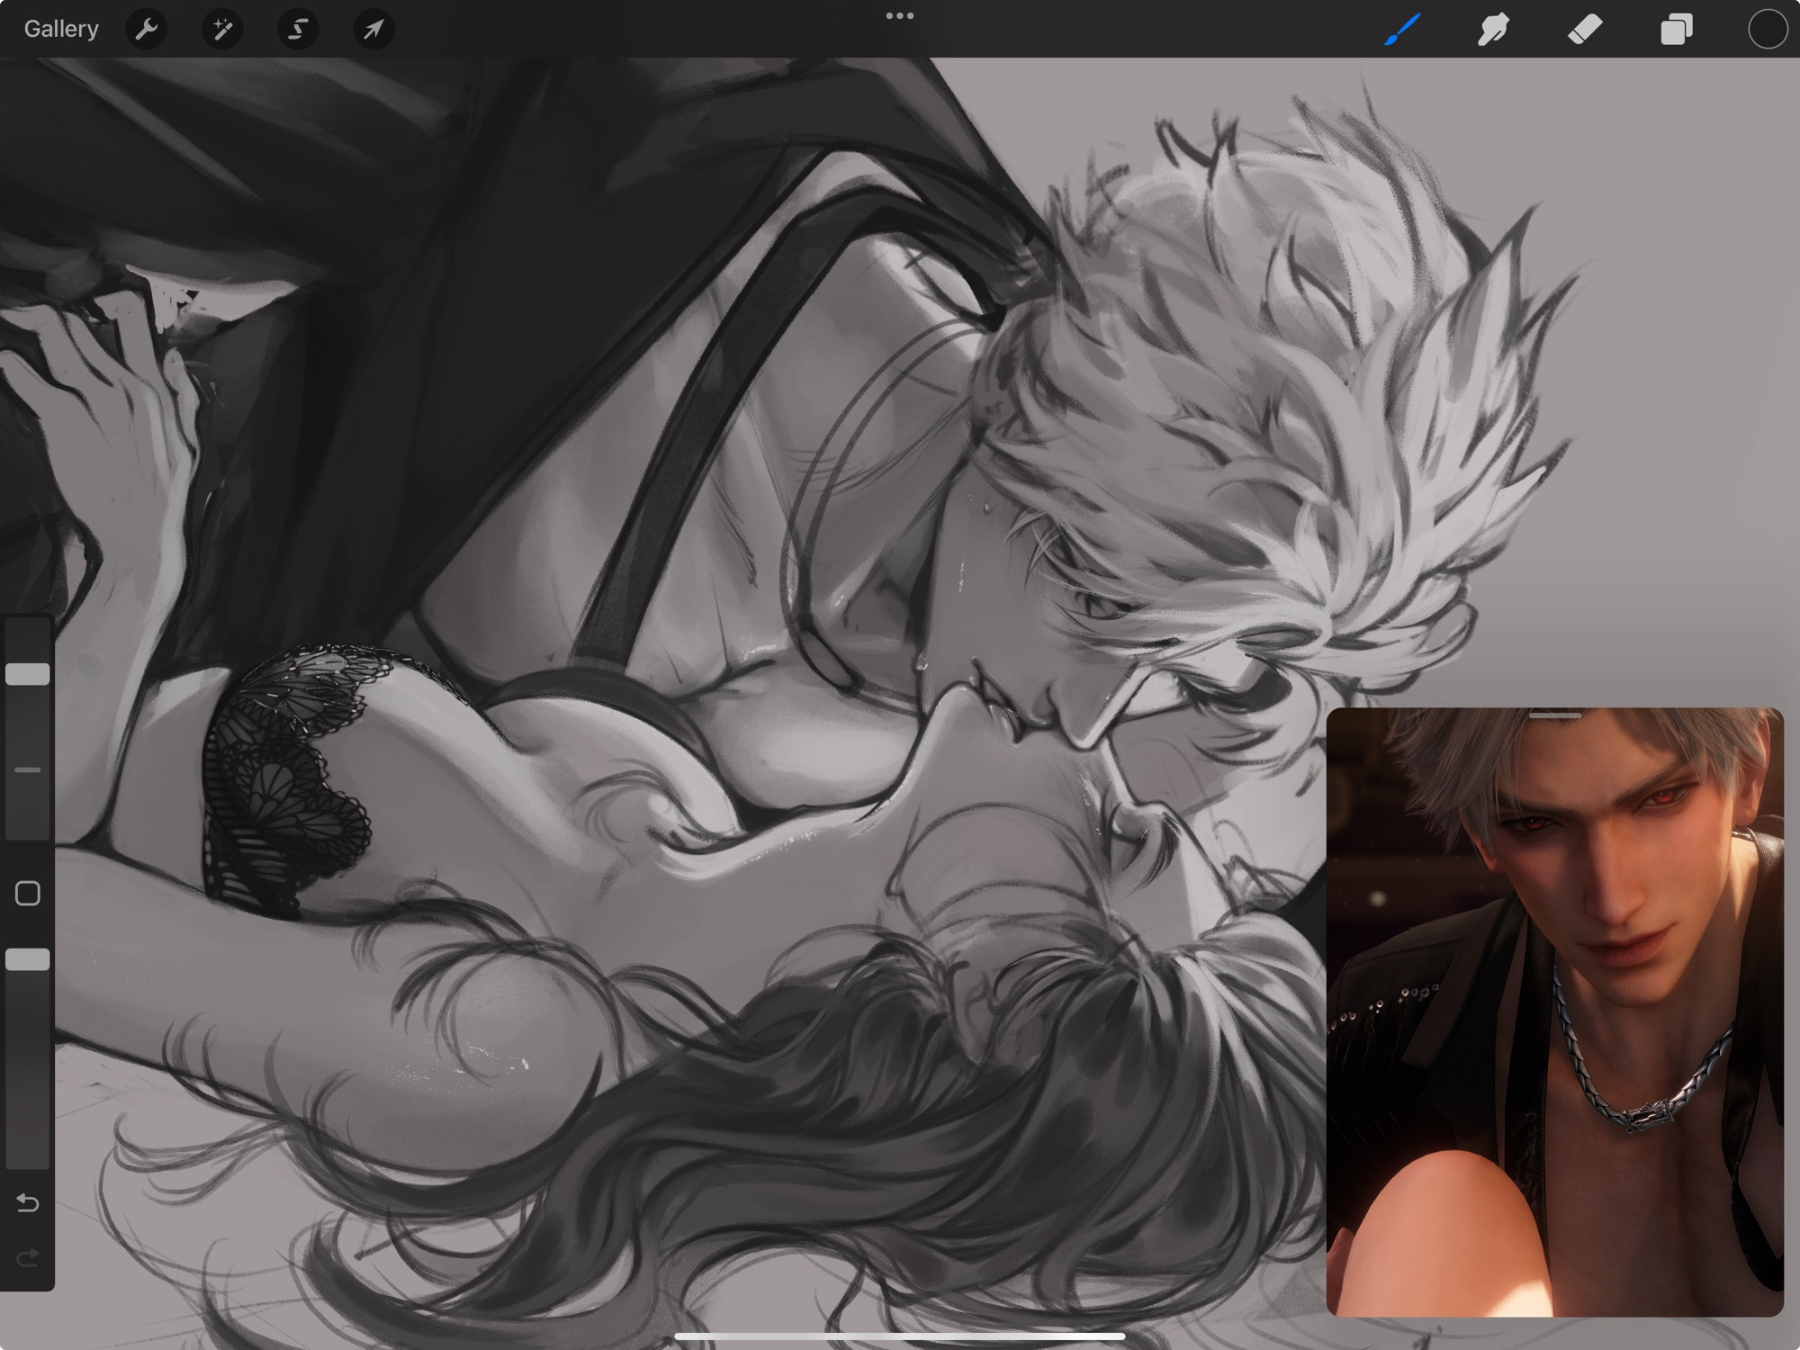Click the brush size slider handle
1800x1350 pixels.
click(x=28, y=674)
